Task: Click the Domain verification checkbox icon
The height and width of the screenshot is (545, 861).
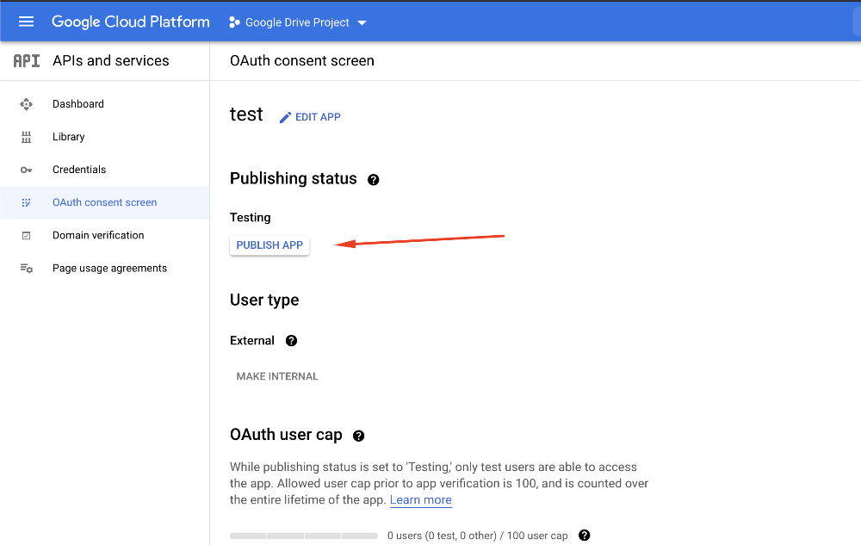Action: pyautogui.click(x=26, y=235)
